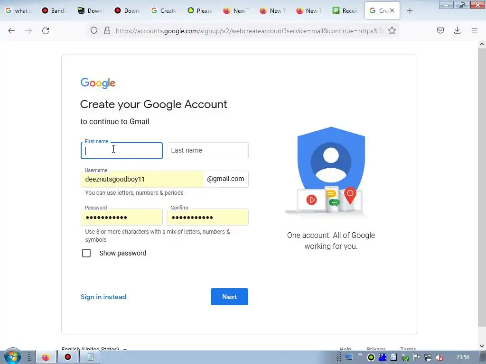Click the Google logo

tap(98, 83)
